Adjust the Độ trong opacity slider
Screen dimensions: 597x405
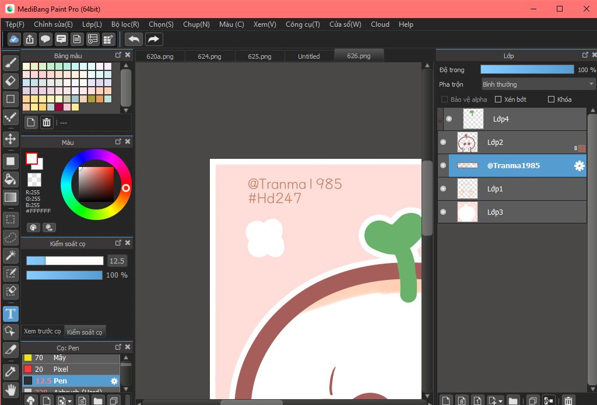tap(527, 69)
